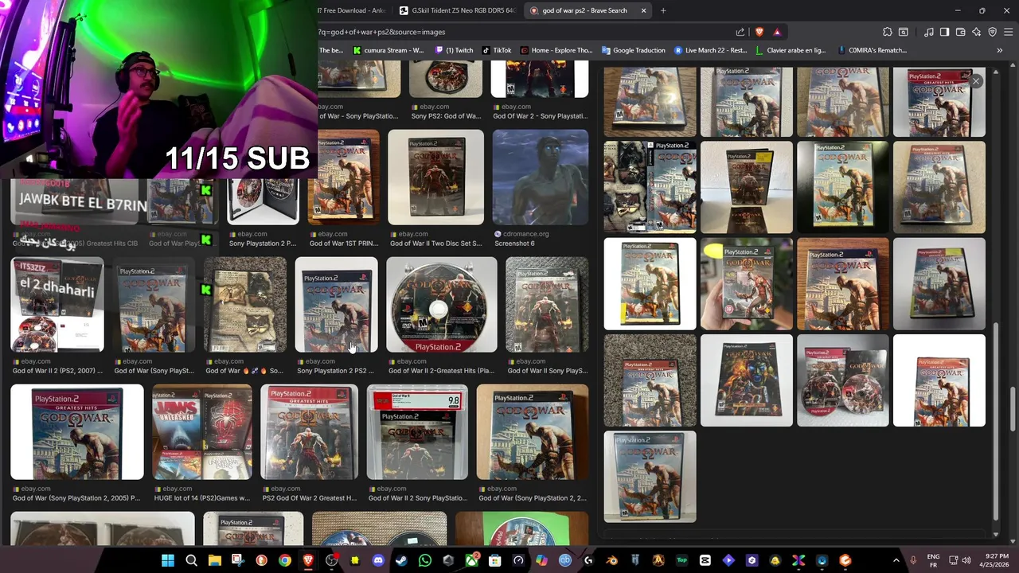Open the Brave Wallet icon
The height and width of the screenshot is (573, 1019).
(960, 32)
